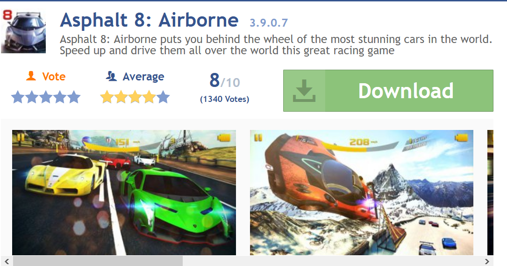
Task: Select second star in Vote rating
Action: [x=32, y=97]
